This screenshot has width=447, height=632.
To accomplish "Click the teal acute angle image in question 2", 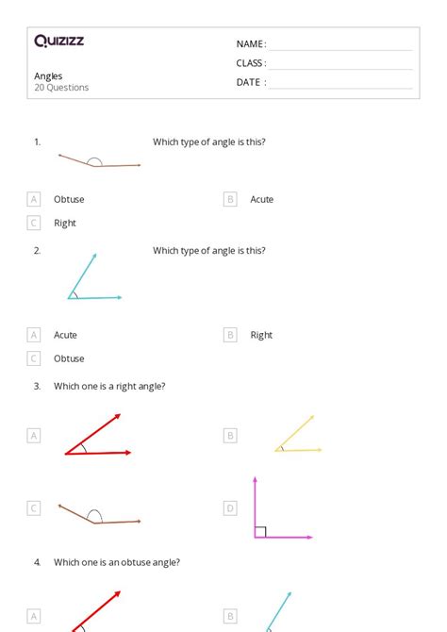I will point(94,276).
